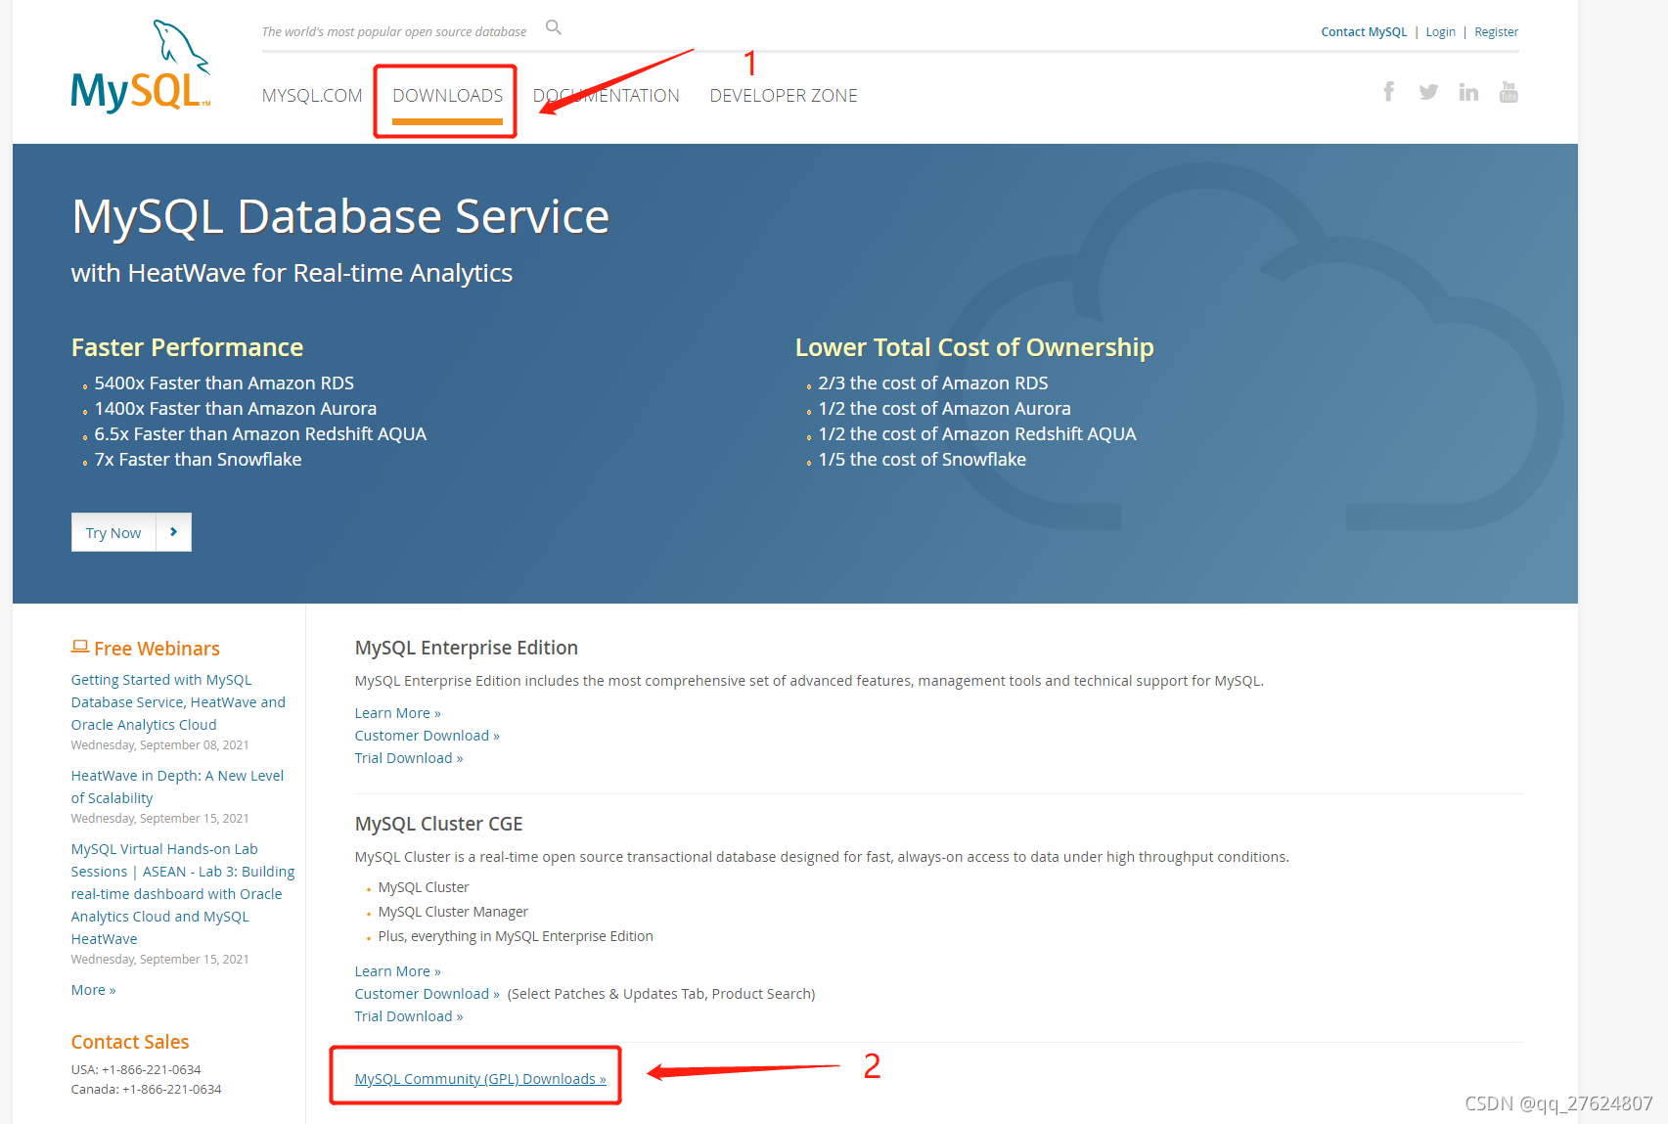The image size is (1668, 1124).
Task: Click Customer Download under MySQL Enterprise Edition
Action: click(x=427, y=736)
